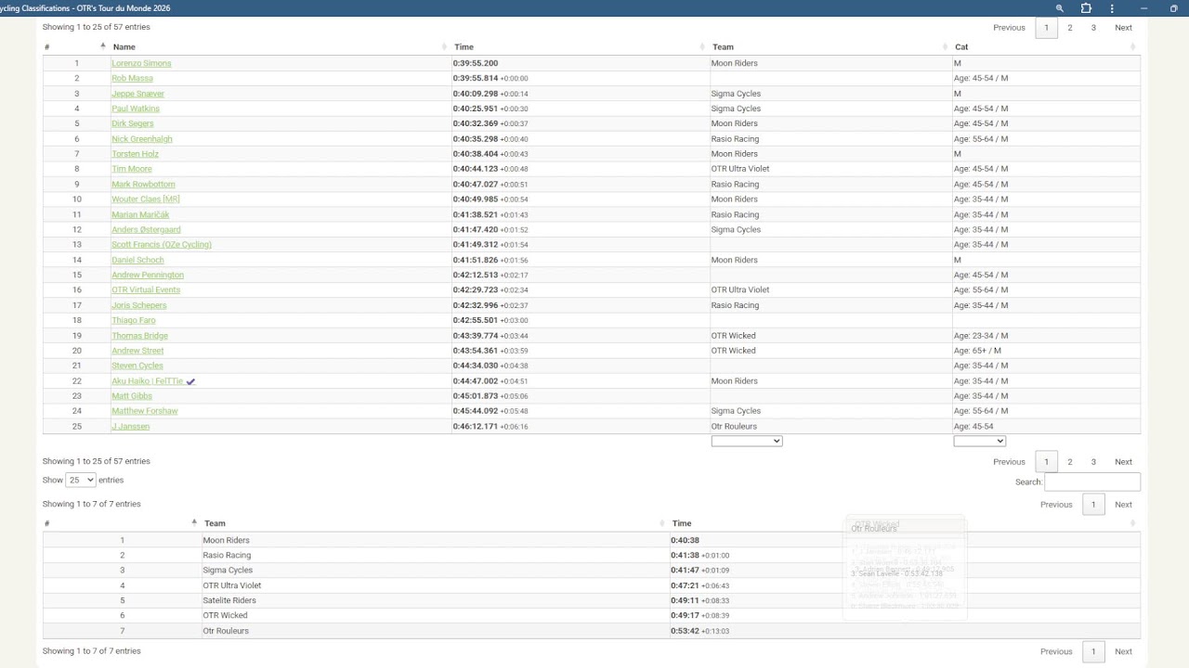Click the restore window icon
The width and height of the screenshot is (1189, 668).
pos(1173,8)
